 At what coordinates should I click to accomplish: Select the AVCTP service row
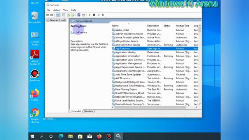point(155,78)
